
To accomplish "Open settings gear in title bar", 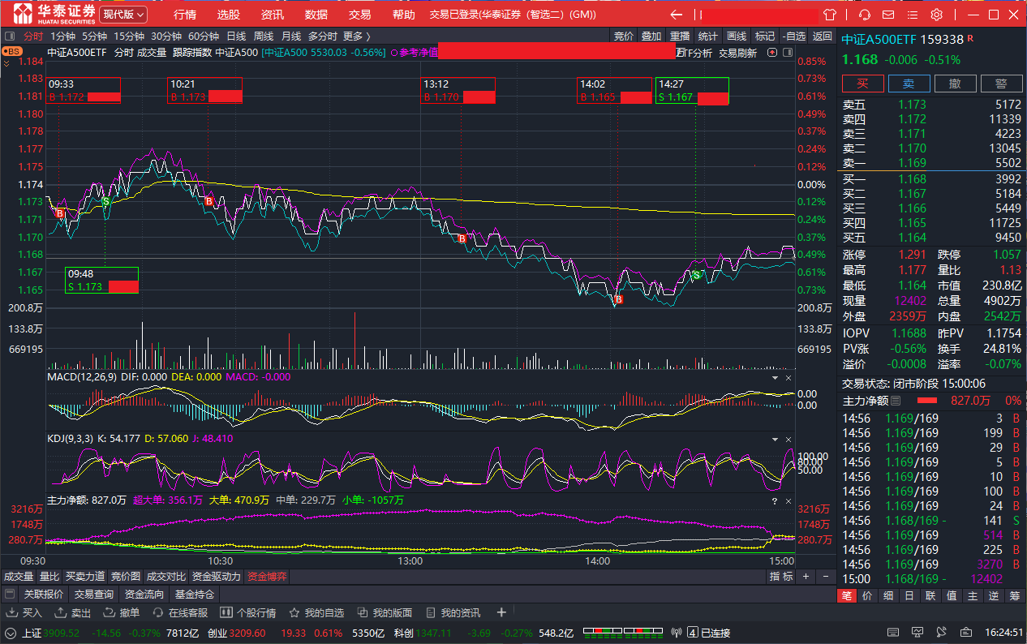I will click(936, 15).
